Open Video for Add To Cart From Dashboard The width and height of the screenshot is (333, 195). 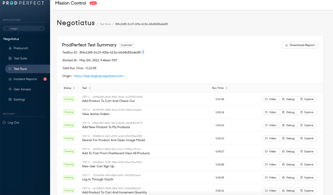pos(271,151)
